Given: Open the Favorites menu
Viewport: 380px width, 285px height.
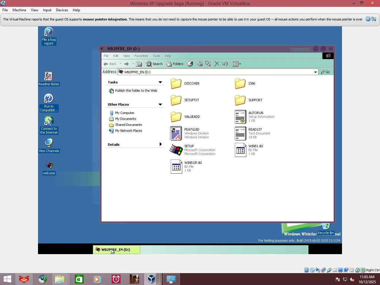Looking at the screenshot, I should pos(141,56).
